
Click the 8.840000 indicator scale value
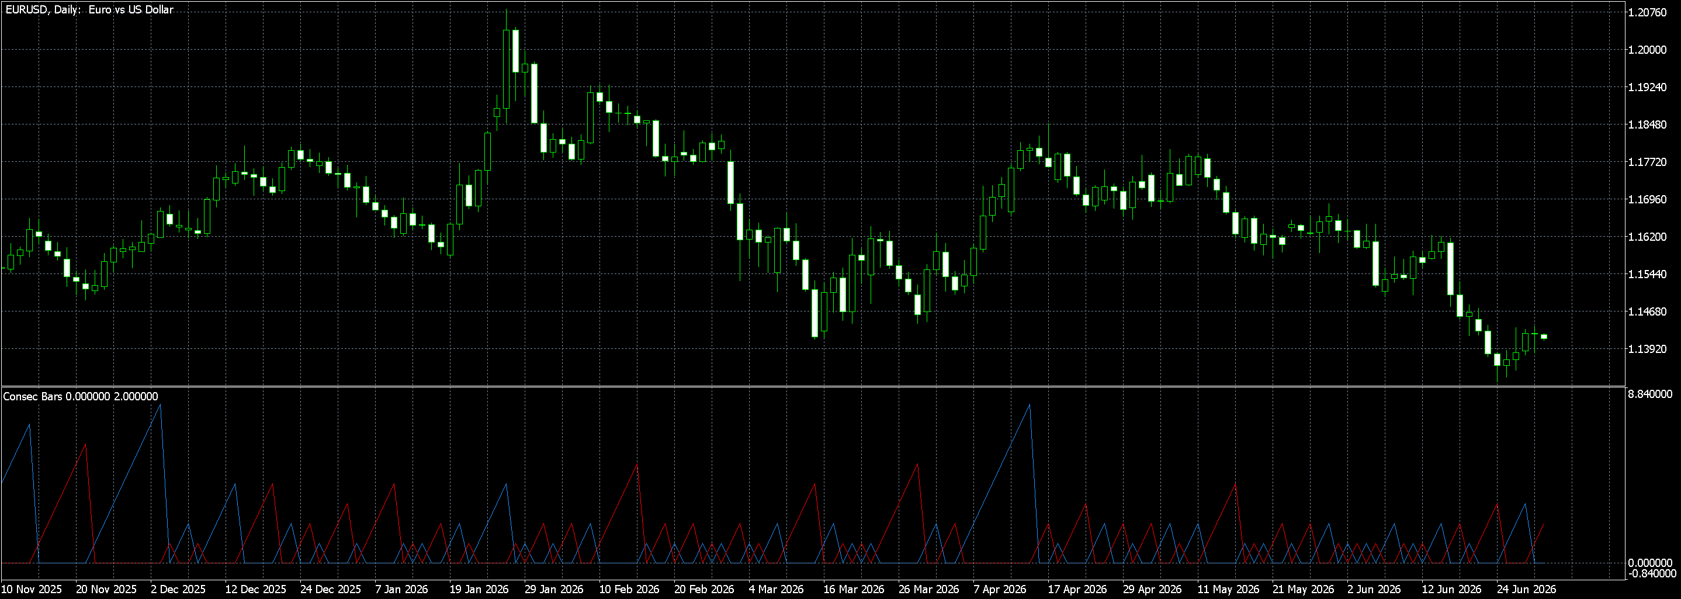[1651, 394]
